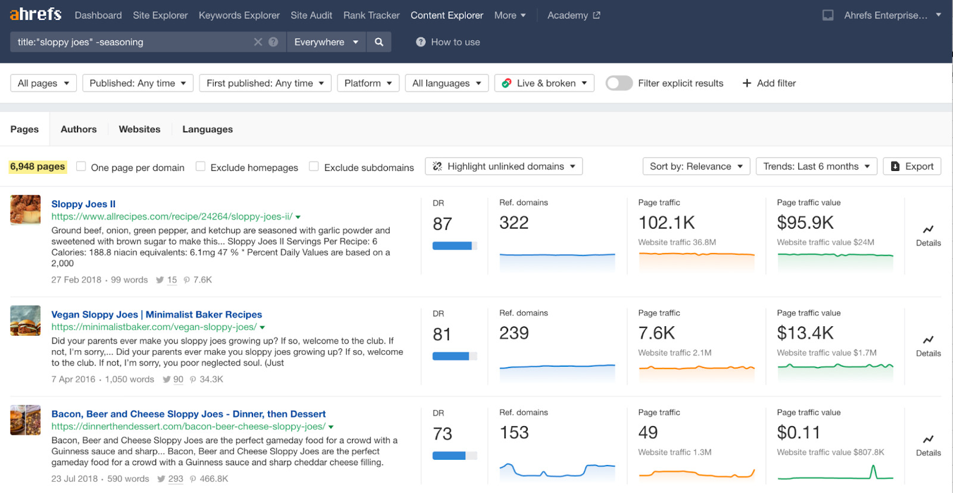
Task: Click the How to use help icon
Action: 421,42
